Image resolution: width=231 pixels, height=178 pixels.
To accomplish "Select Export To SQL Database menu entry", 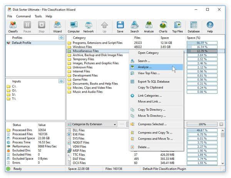I will 153,82.
